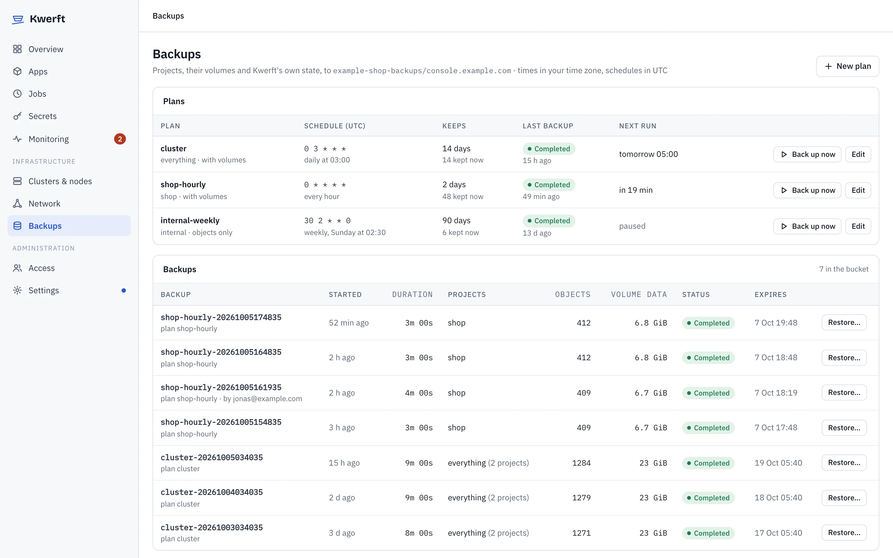The height and width of the screenshot is (558, 893).
Task: Click the 'paused' next-run text
Action: tap(632, 226)
